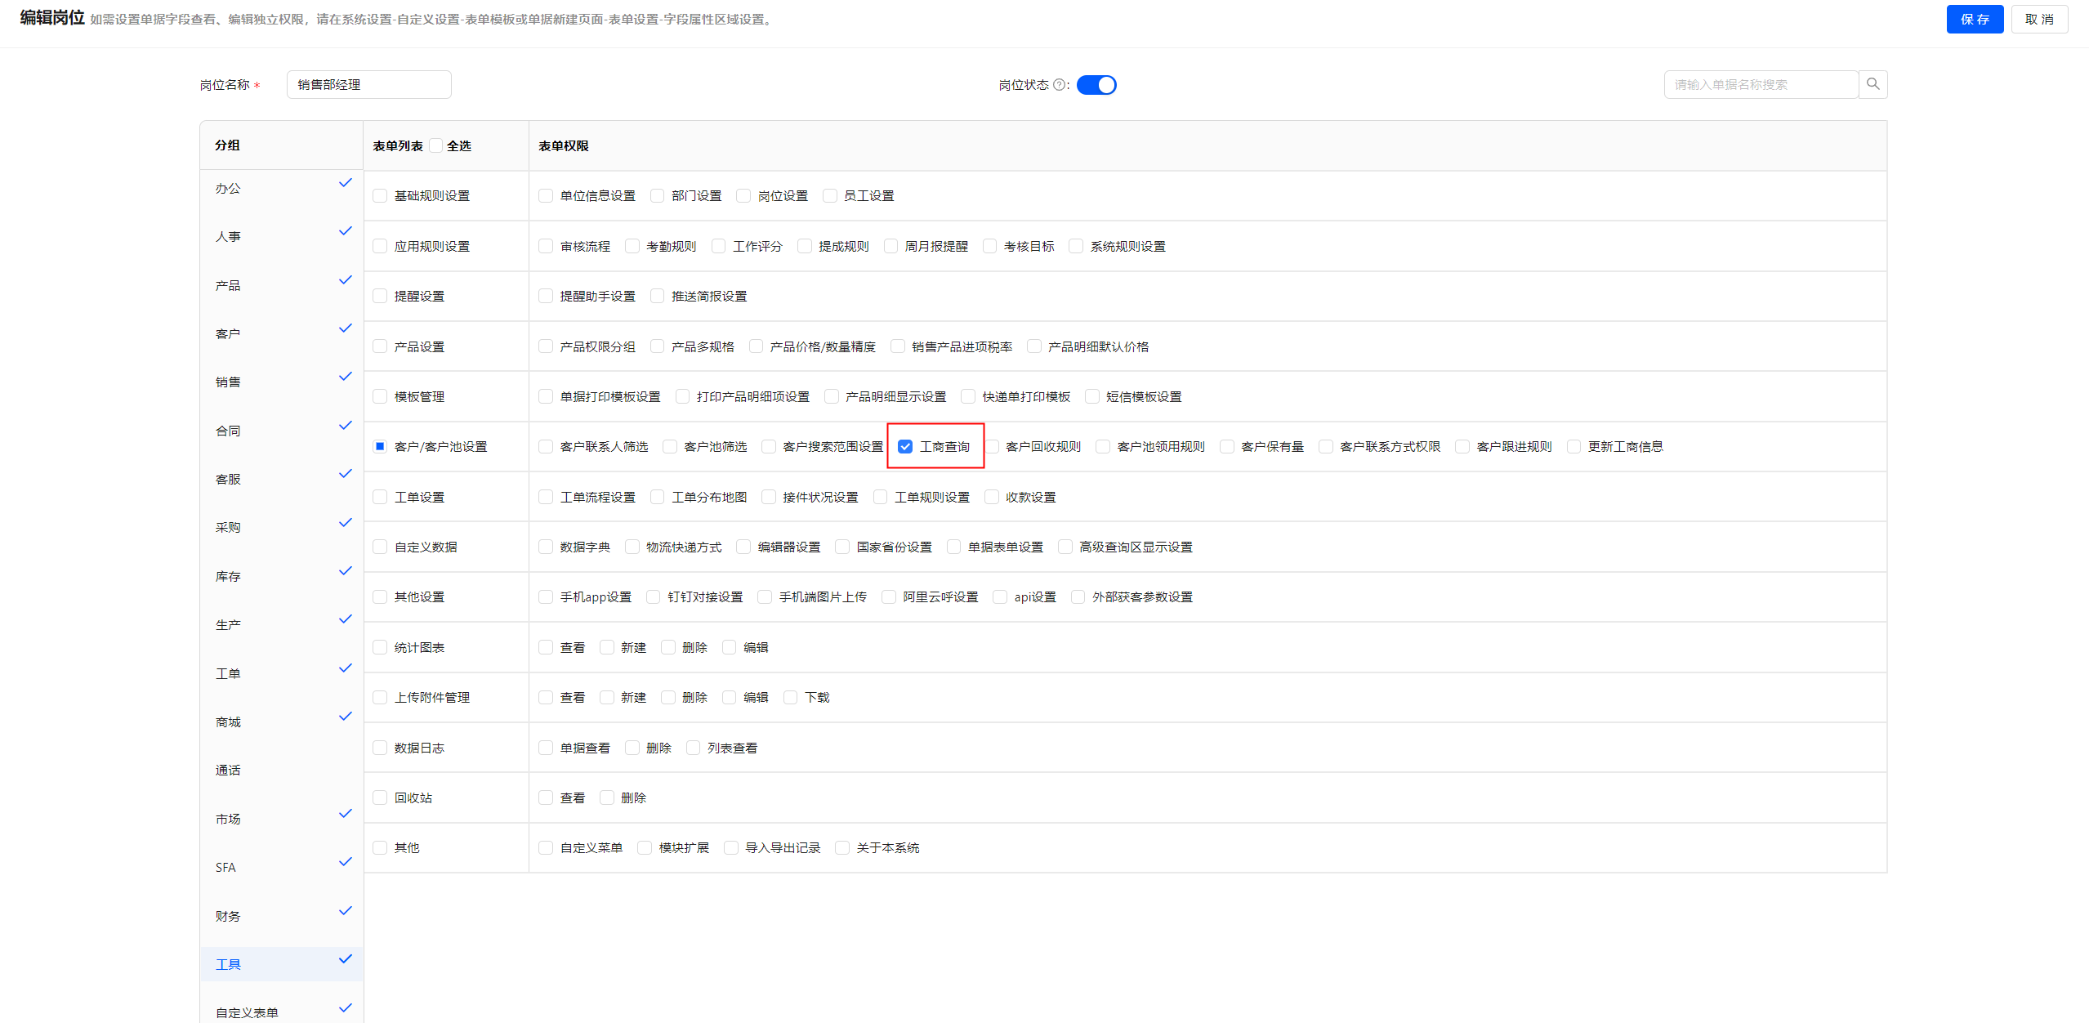Click the help icon beside 岗位状态
Viewport: 2089px width, 1023px height.
1059,85
